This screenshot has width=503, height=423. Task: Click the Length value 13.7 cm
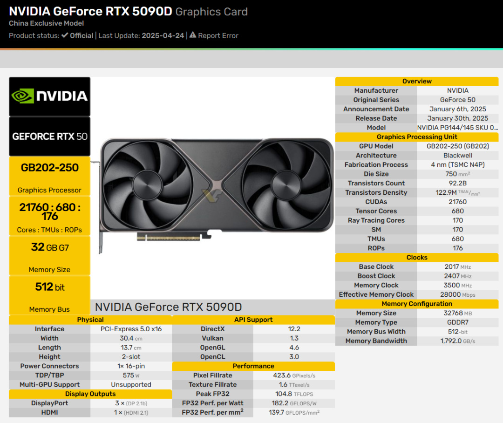point(131,348)
